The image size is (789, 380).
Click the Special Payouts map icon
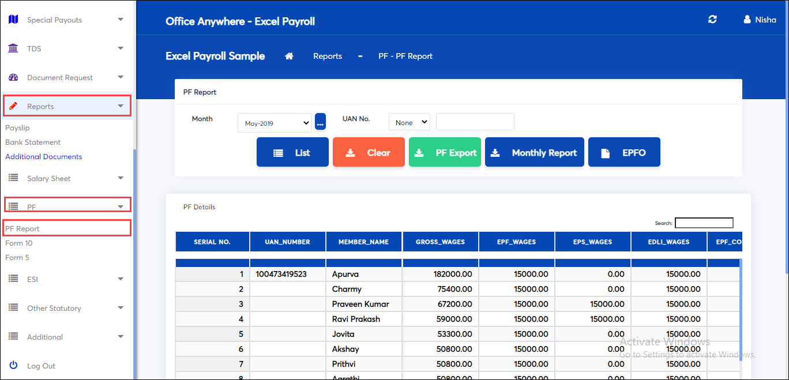pos(13,20)
